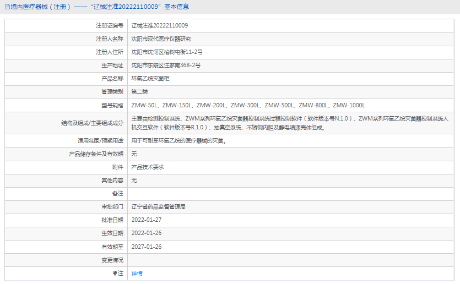Click the 附件 label

(118, 167)
